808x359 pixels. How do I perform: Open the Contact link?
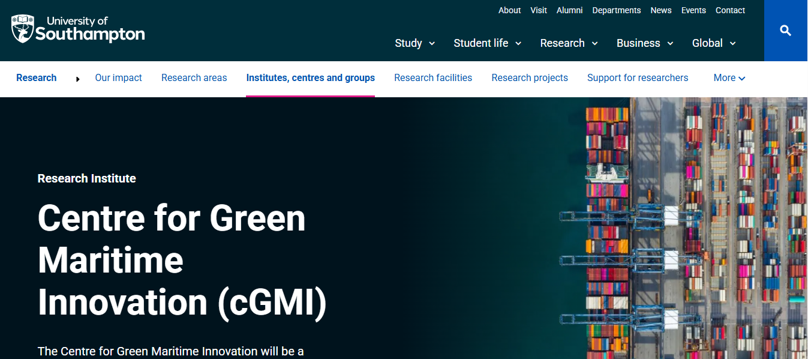730,10
